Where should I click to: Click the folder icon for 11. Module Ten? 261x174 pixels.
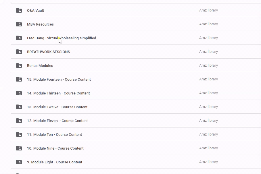[x=19, y=134]
